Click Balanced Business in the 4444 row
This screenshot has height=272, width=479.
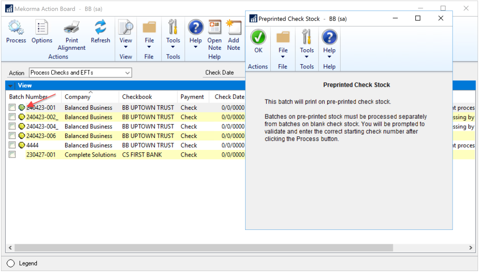click(88, 145)
